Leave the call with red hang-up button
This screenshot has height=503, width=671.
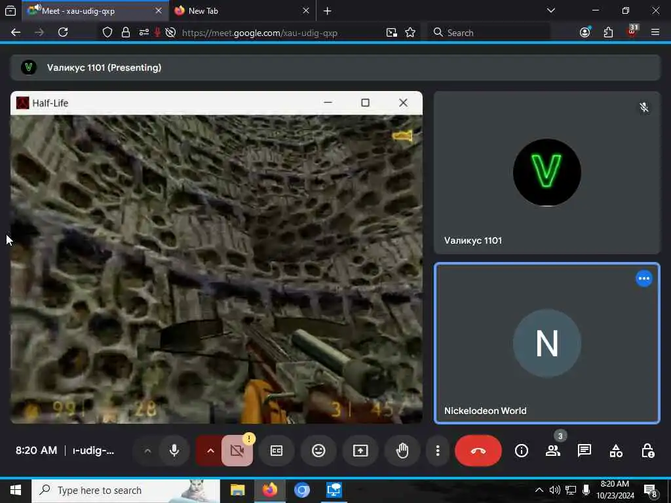click(x=478, y=451)
